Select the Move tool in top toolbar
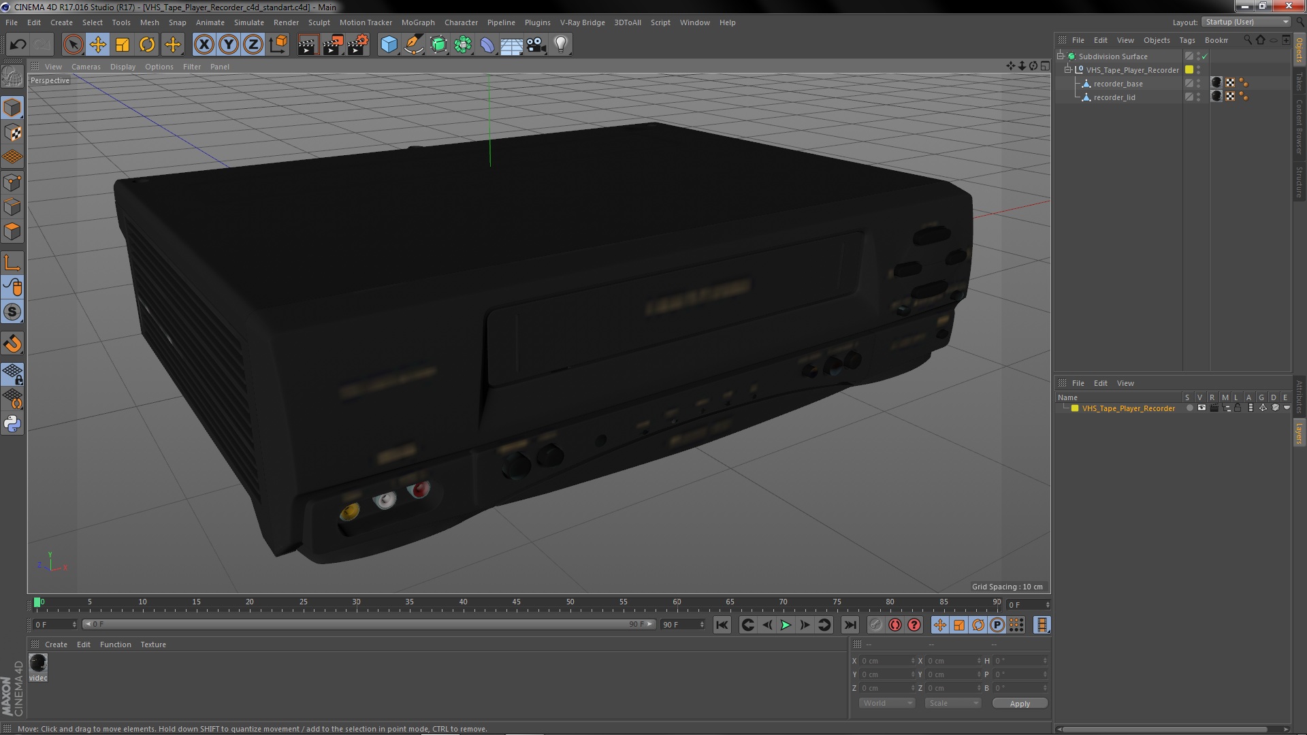The image size is (1307, 735). click(x=98, y=45)
